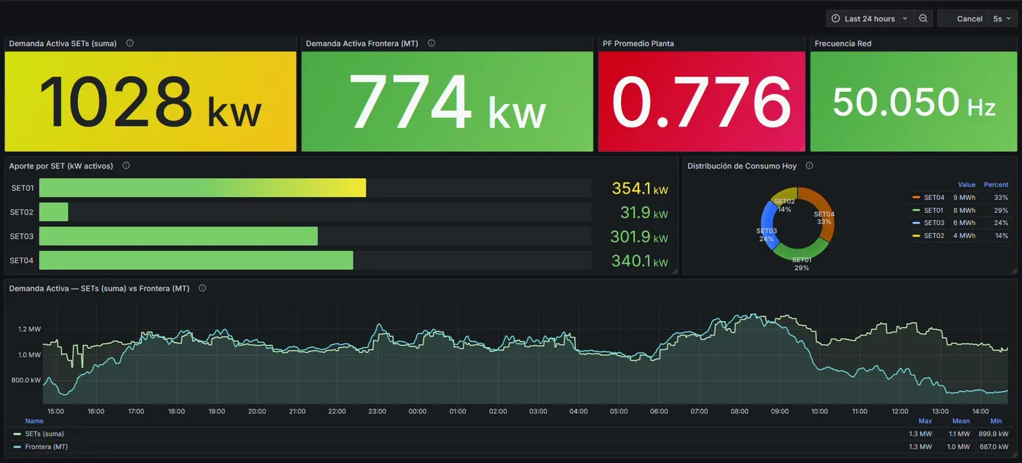Open the info icon beside Aporte por SET

point(126,165)
